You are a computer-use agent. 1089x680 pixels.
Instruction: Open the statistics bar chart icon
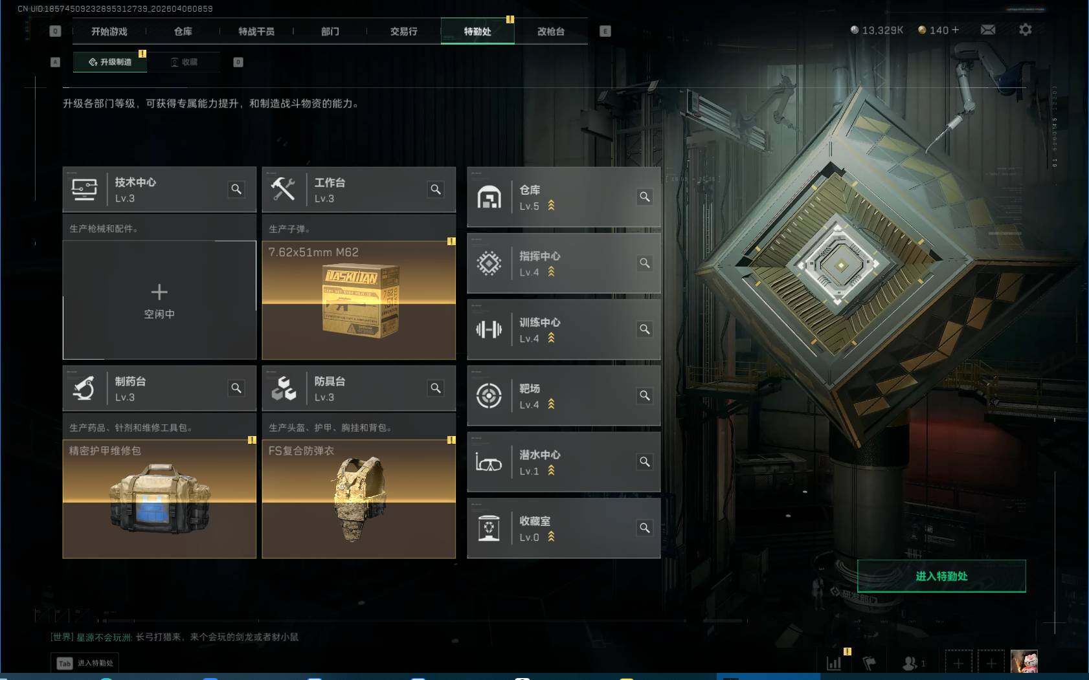point(834,663)
